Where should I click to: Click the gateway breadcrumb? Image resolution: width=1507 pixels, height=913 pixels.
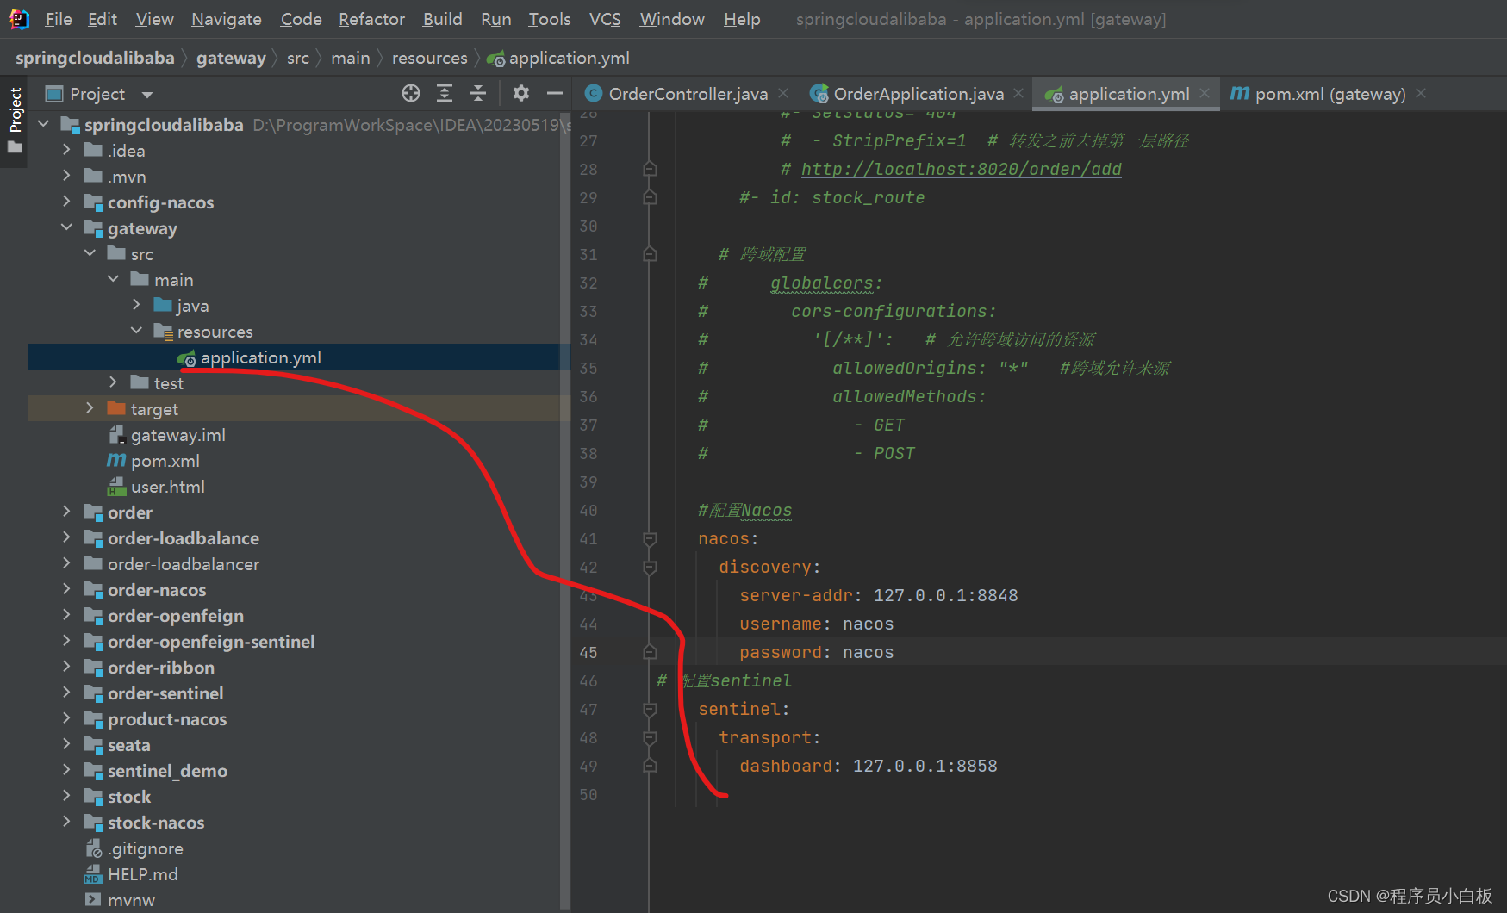[231, 58]
